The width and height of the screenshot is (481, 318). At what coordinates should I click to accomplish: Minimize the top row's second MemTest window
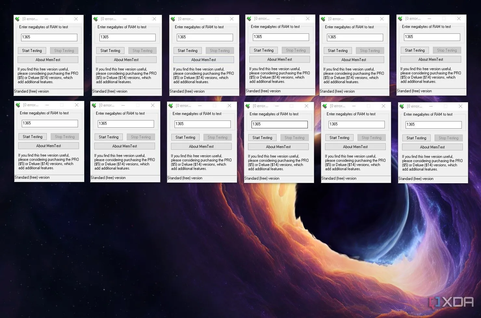click(124, 19)
